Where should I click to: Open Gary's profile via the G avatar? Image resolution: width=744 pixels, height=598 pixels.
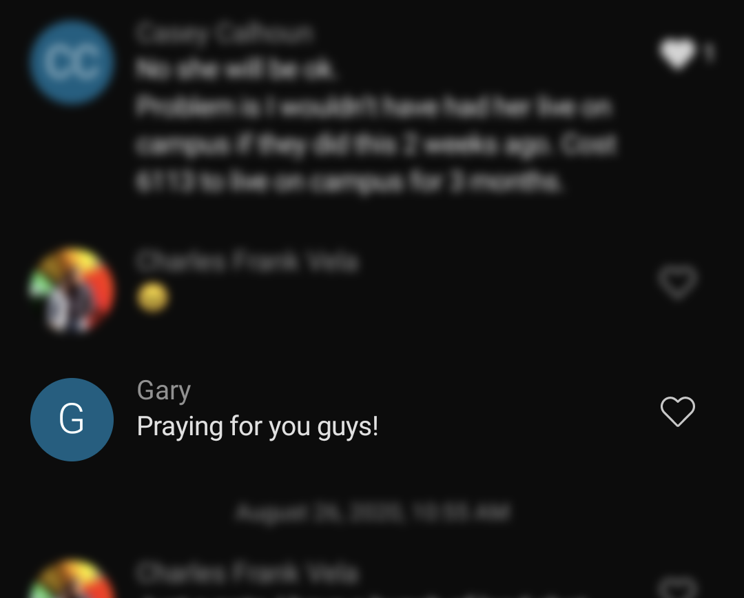click(72, 419)
